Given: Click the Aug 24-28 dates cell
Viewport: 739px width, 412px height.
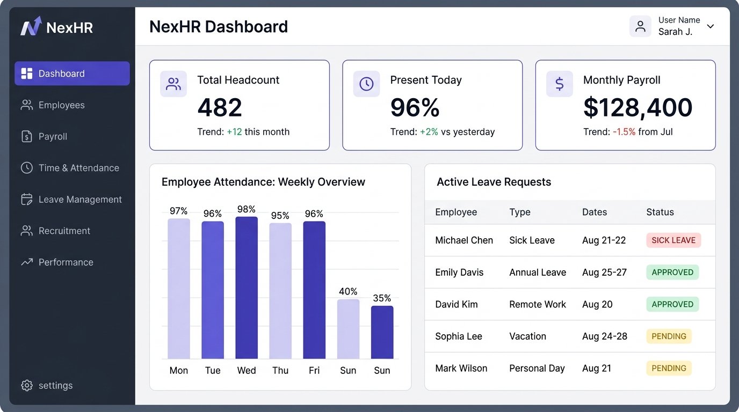Looking at the screenshot, I should 605,336.
